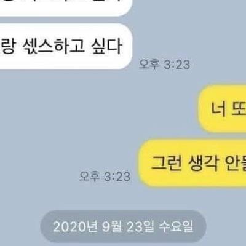Tap the character "또" in the yellow bubble
This screenshot has width=246, height=246.
(x=239, y=108)
